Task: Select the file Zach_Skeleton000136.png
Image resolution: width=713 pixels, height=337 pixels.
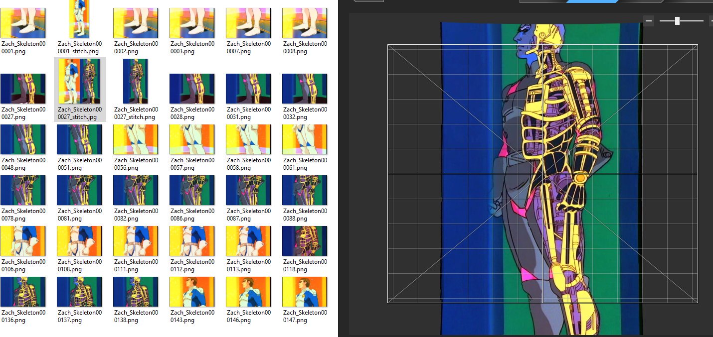Action: pyautogui.click(x=23, y=300)
